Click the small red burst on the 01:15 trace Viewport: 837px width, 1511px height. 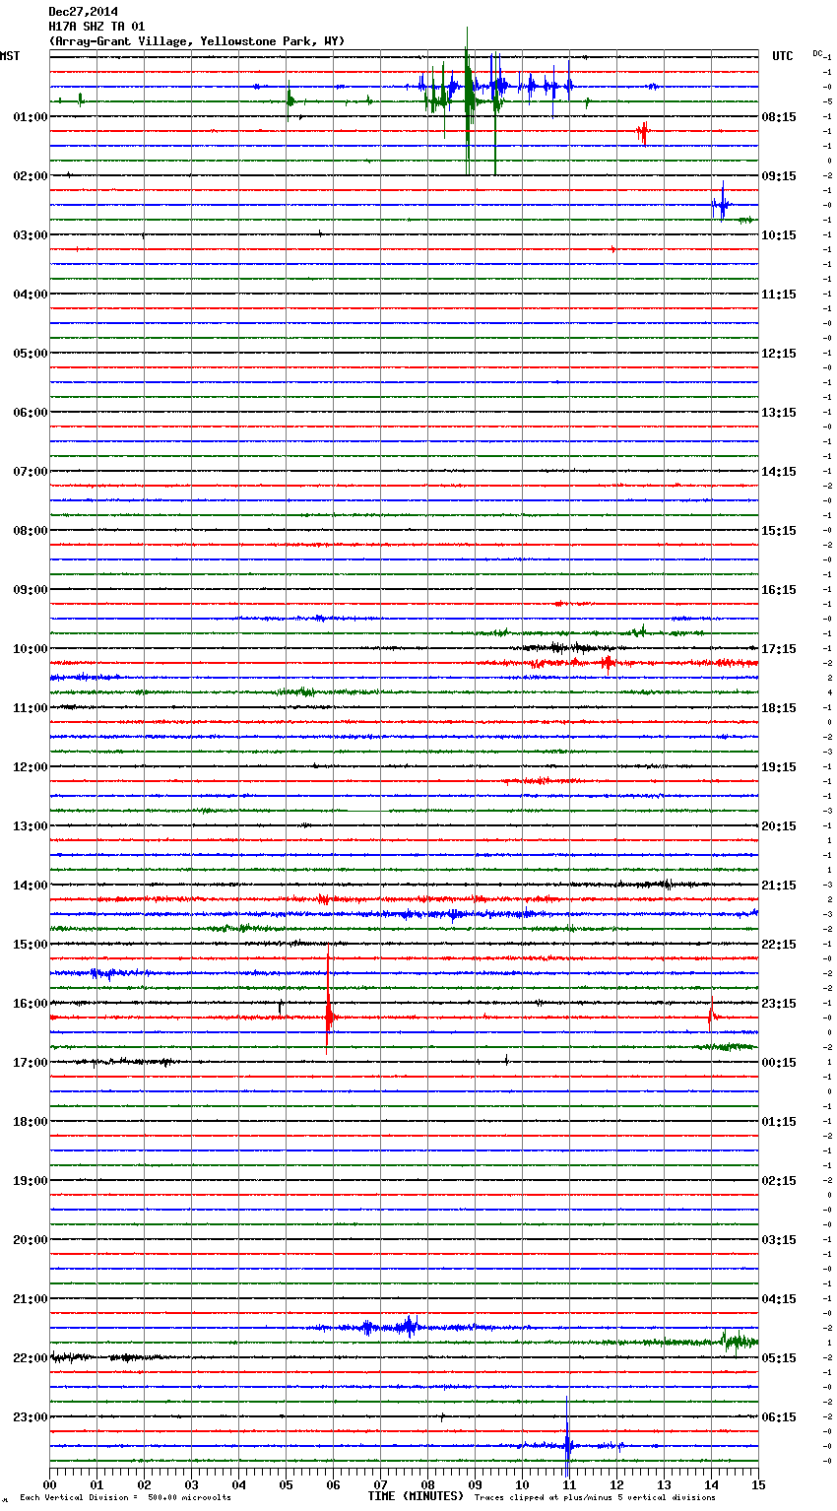point(643,132)
